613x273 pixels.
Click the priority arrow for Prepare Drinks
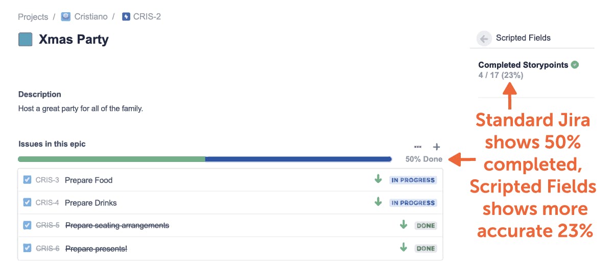(x=378, y=202)
